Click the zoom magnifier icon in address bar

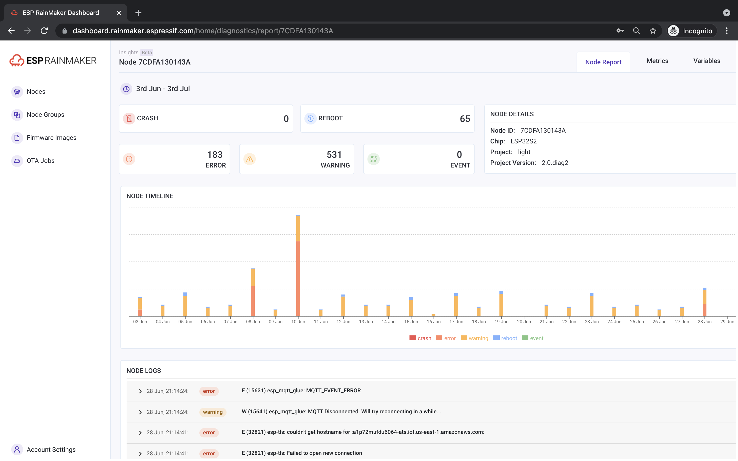tap(637, 31)
